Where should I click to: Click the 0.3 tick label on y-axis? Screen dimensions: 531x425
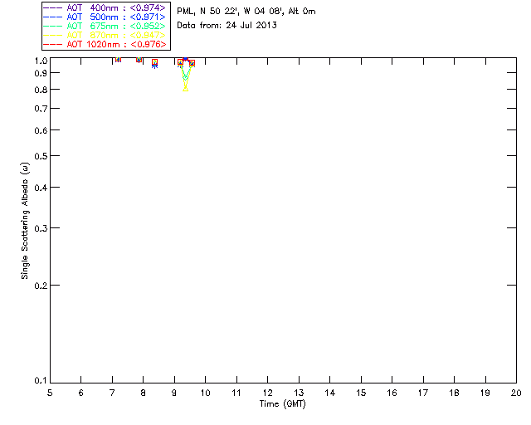pos(41,228)
